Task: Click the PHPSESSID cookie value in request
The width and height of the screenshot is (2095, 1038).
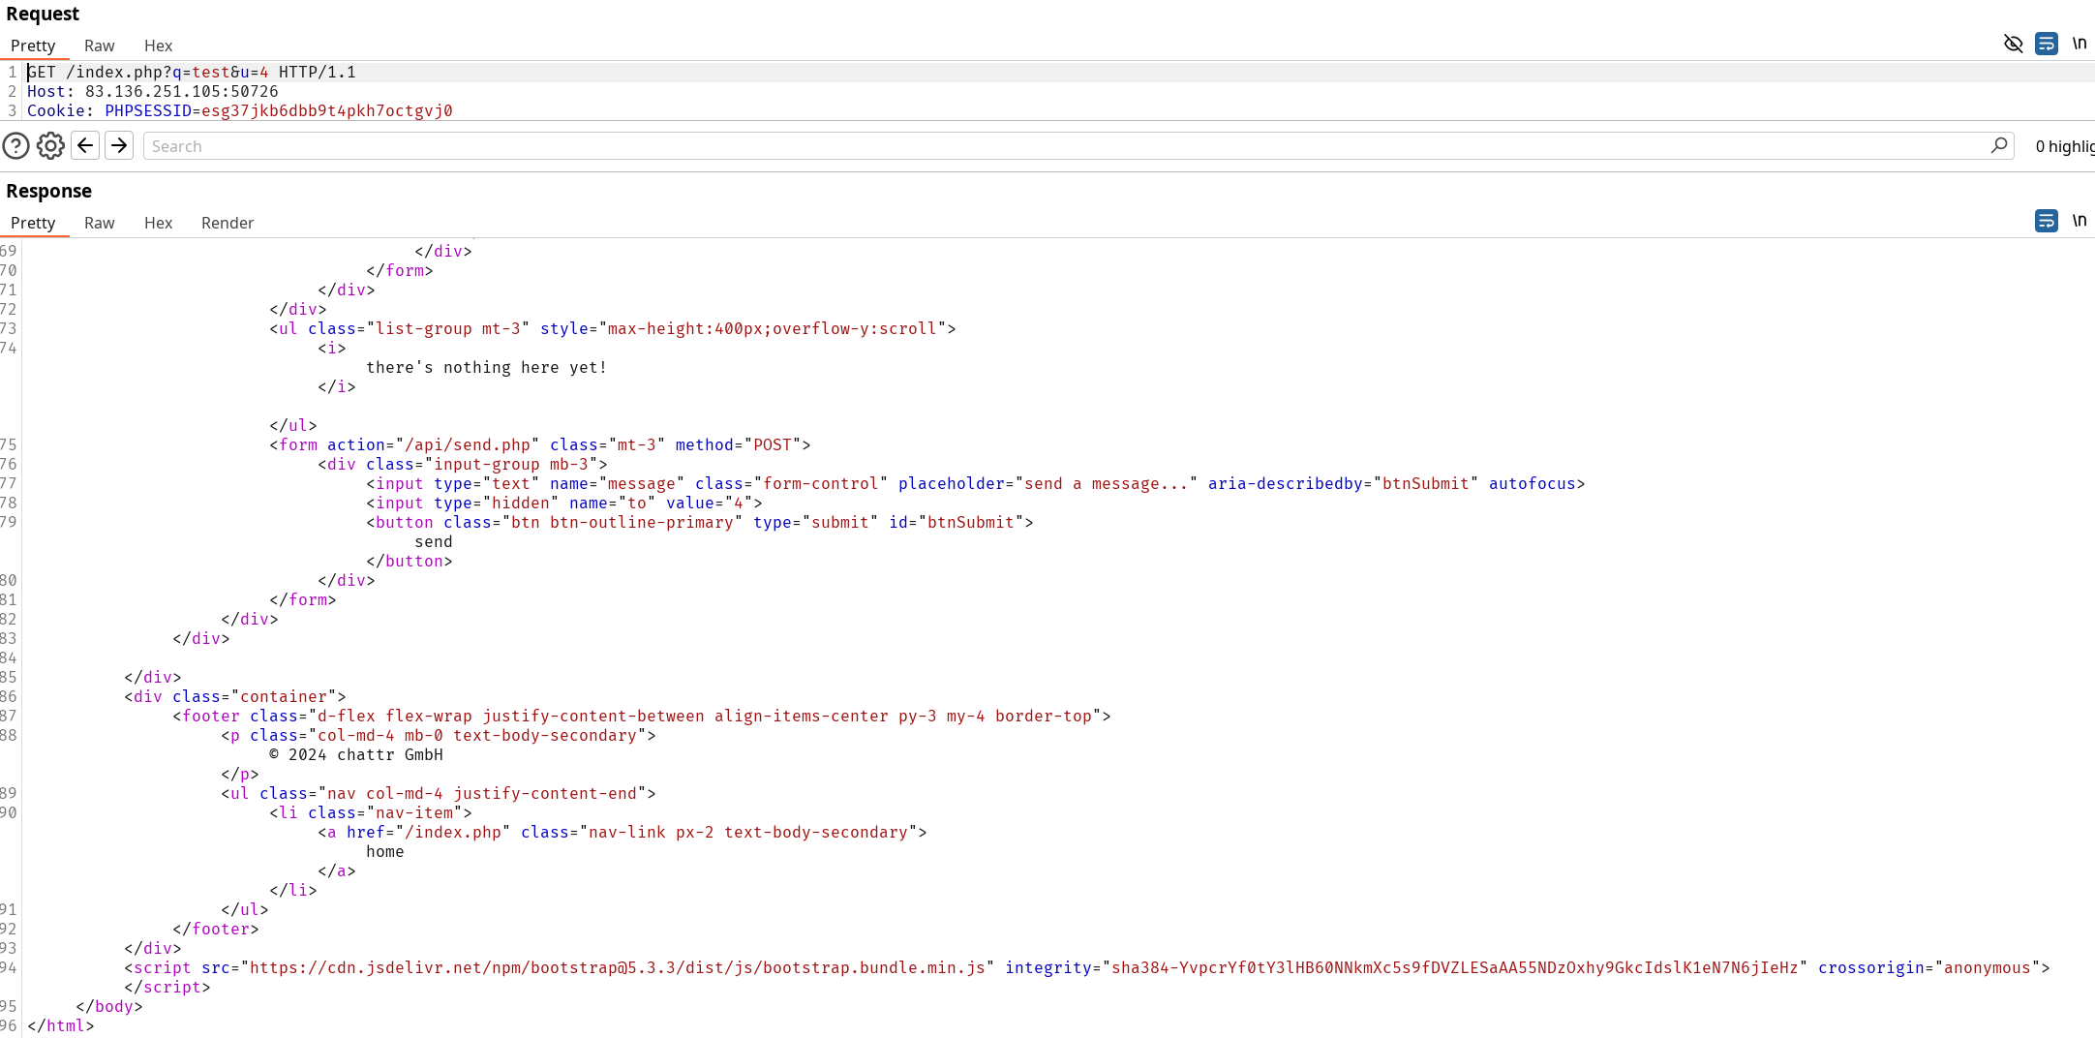Action: [326, 110]
